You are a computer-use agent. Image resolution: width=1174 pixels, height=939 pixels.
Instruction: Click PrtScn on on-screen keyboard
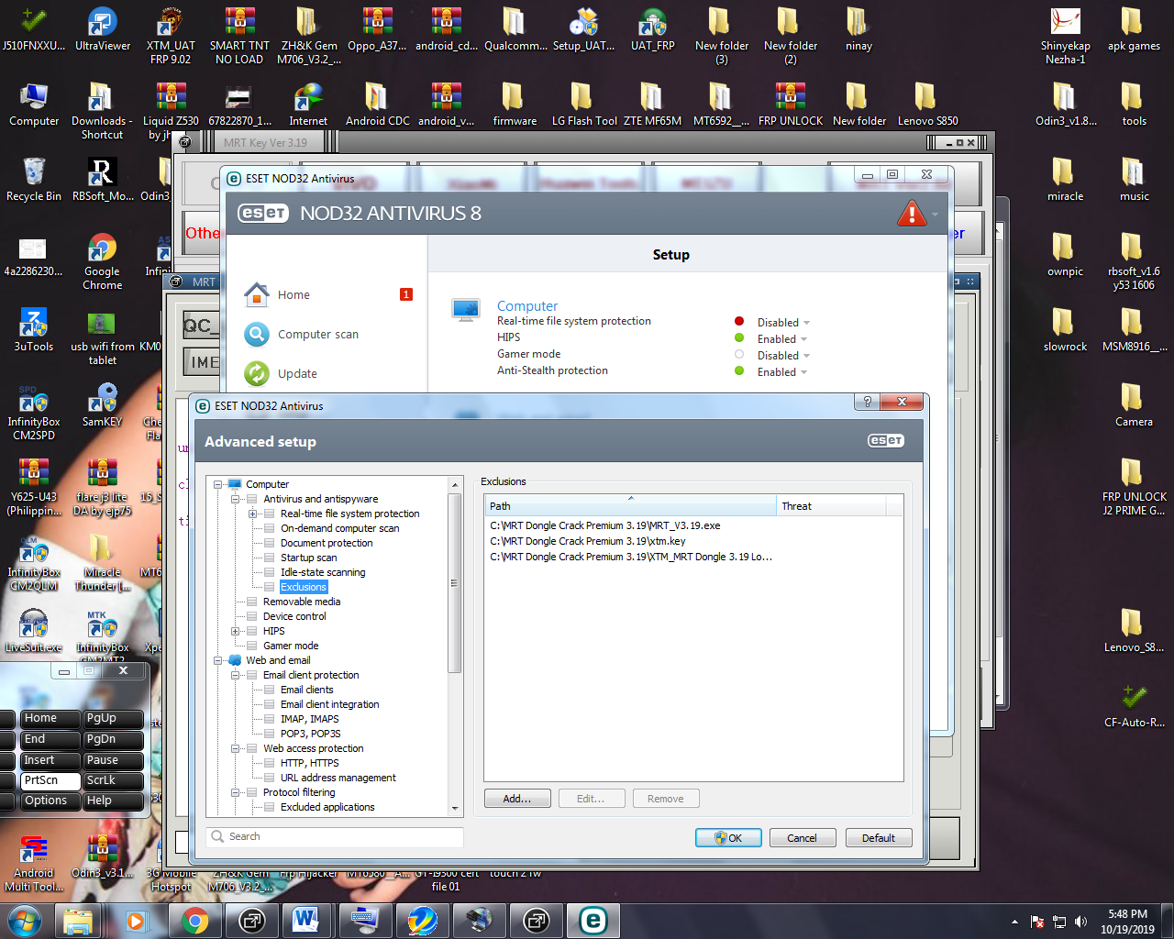point(50,780)
